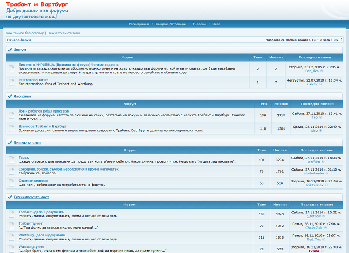
Task: Click the post count 3340 for Трабант - дела и документи
Action: point(280,214)
